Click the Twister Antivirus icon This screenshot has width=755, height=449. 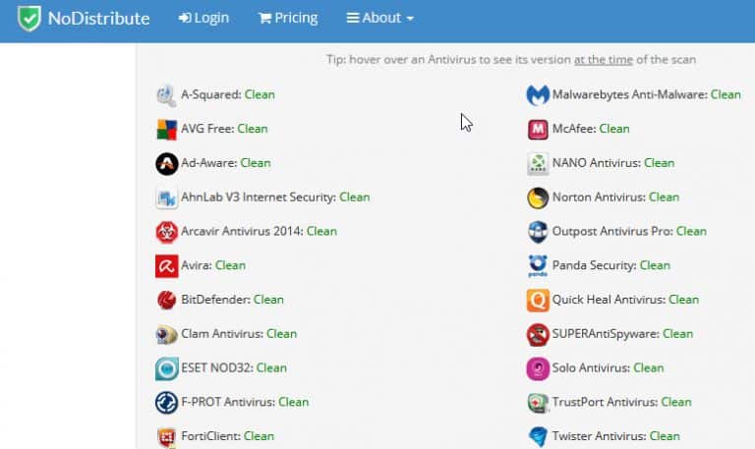click(538, 436)
